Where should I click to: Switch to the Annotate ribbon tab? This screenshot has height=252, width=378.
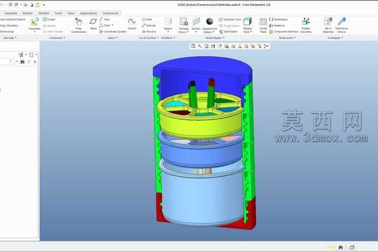pos(11,13)
